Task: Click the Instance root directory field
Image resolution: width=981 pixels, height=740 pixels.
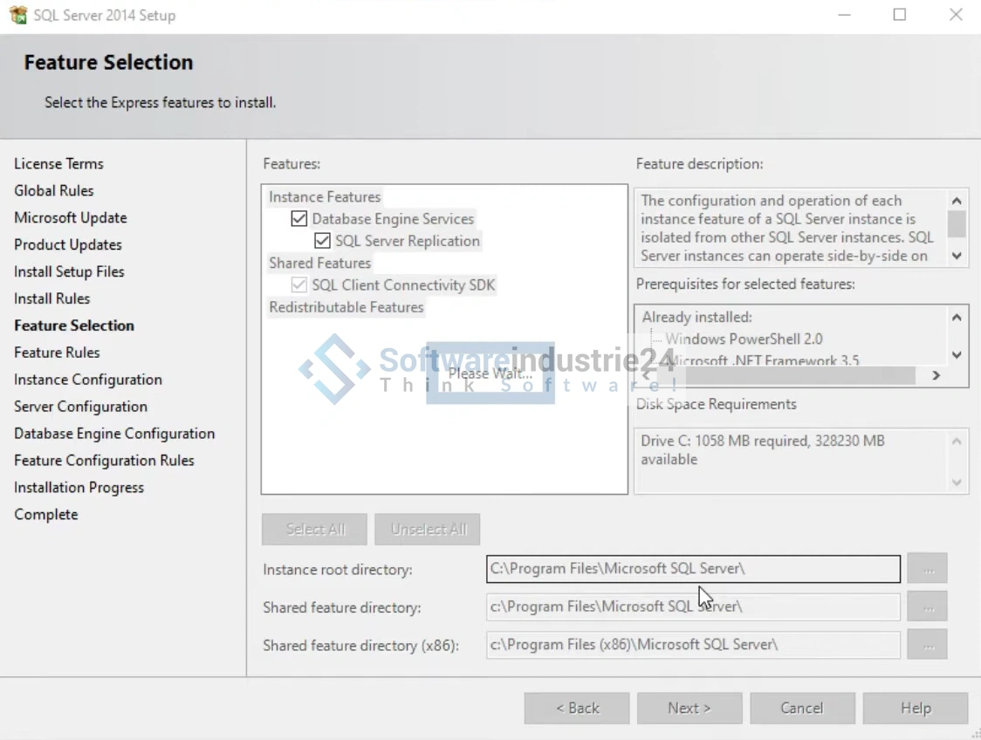Action: 693,569
